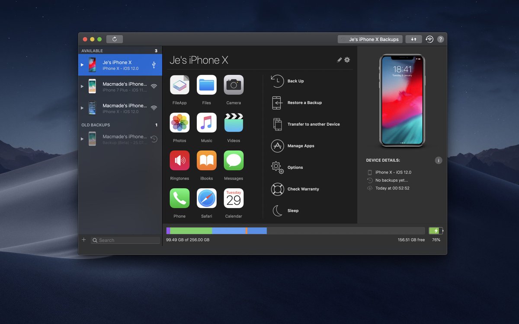This screenshot has height=324, width=519.
Task: Open the Safari icon
Action: [x=206, y=198]
